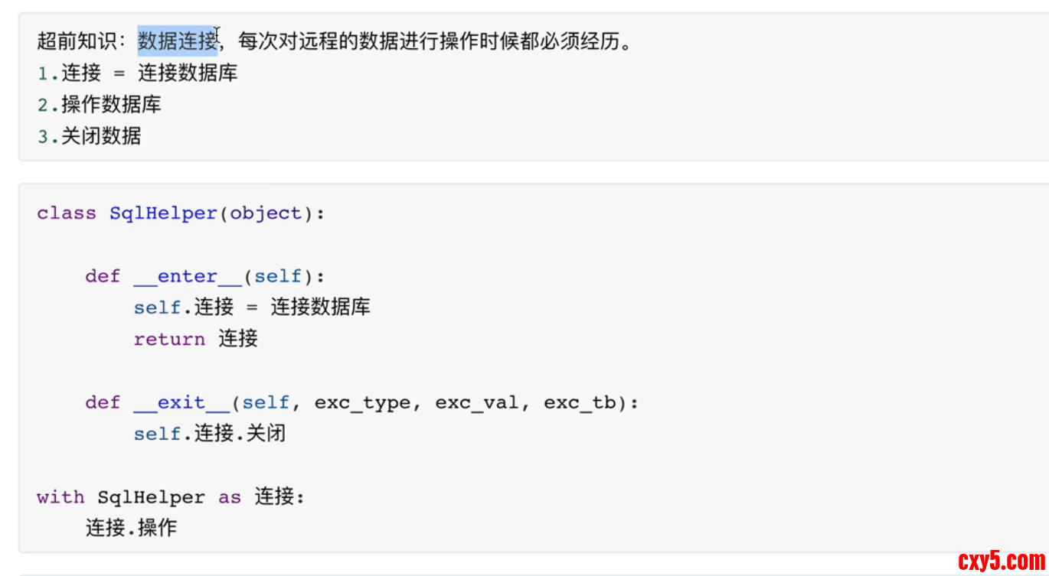Viewport: 1049px width, 576px height.
Task: Click the with keyword
Action: coord(60,497)
